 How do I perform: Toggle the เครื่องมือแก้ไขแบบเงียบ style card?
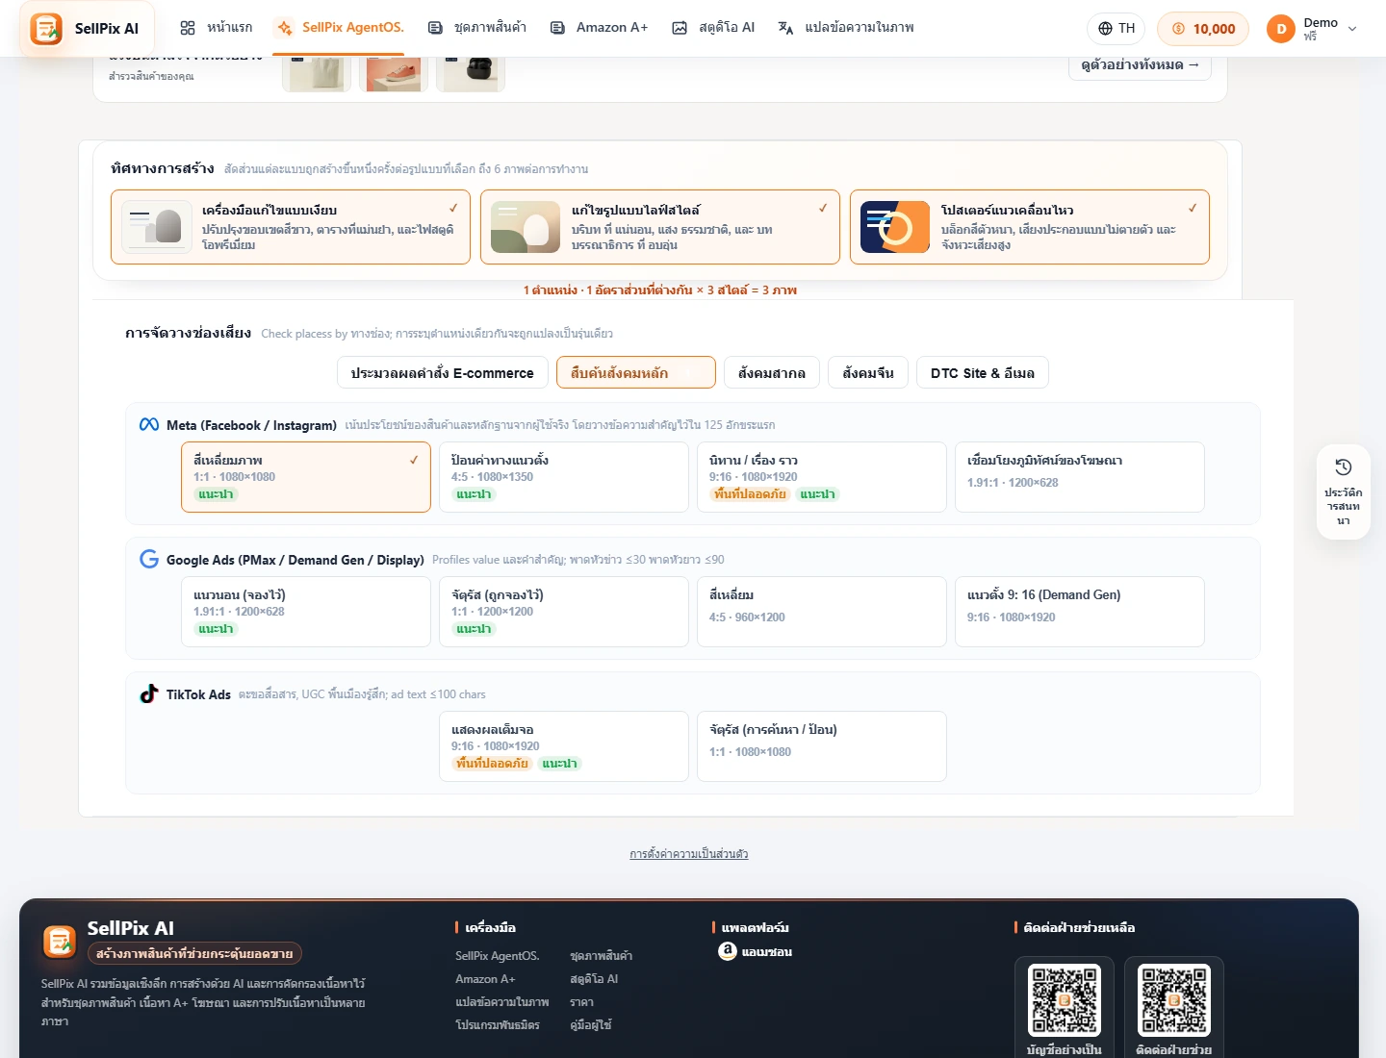291,227
